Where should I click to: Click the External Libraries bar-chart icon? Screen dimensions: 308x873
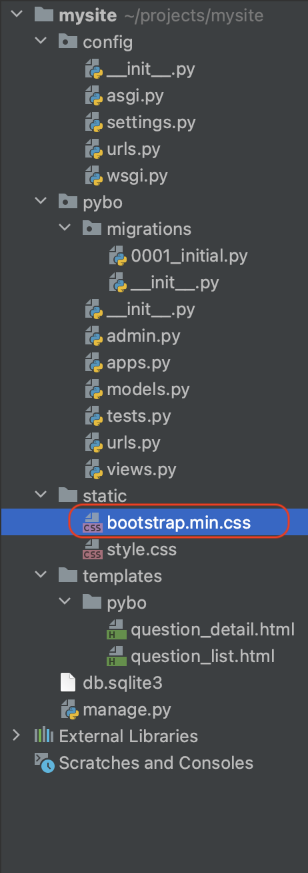point(43,736)
